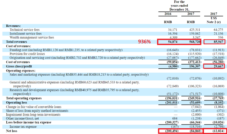Click the US$ gross profit value 29,667
The image size is (227, 134).
214,66
